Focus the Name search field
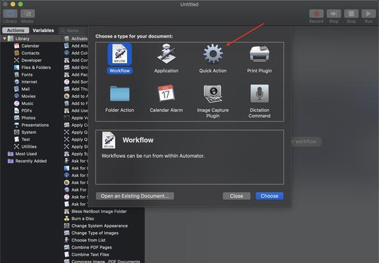Image resolution: width=379 pixels, height=263 pixels. click(x=74, y=30)
